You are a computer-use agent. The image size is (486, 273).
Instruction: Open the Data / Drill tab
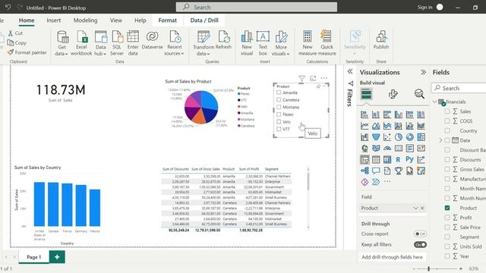[x=204, y=20]
